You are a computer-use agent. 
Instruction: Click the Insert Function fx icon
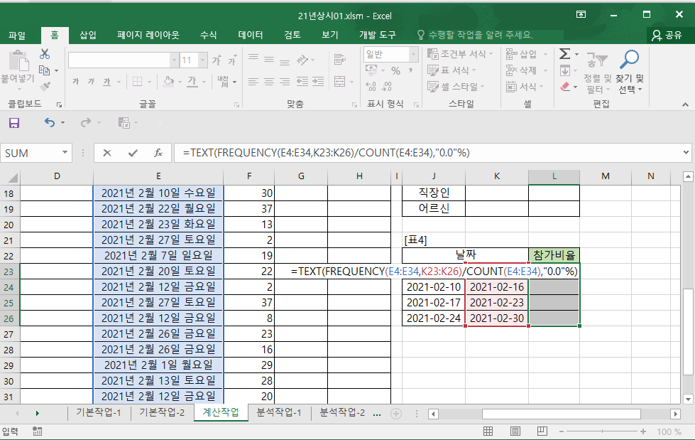click(158, 153)
